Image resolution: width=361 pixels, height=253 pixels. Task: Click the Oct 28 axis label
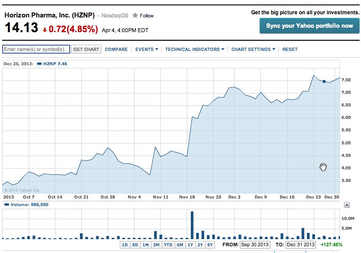pyautogui.click(x=108, y=197)
